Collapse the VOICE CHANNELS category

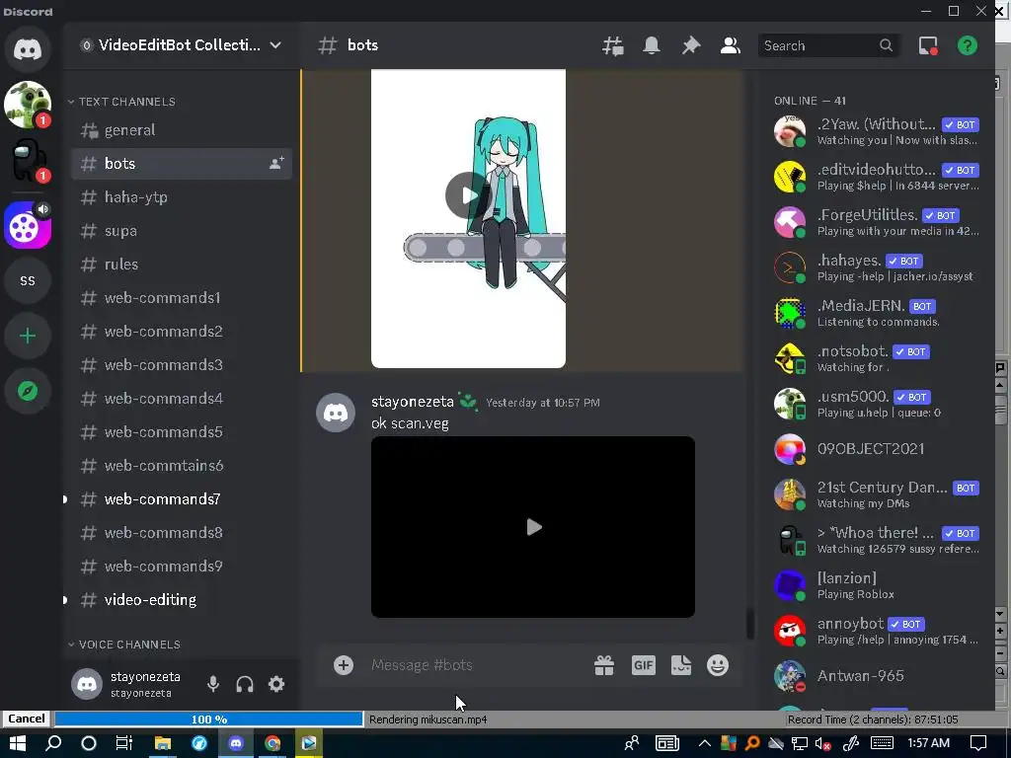click(124, 644)
